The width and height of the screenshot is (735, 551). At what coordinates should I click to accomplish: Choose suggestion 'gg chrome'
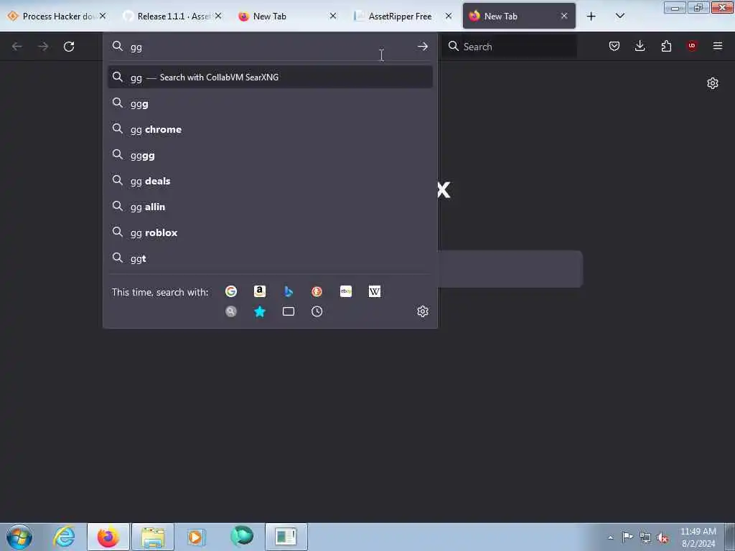tap(270, 129)
